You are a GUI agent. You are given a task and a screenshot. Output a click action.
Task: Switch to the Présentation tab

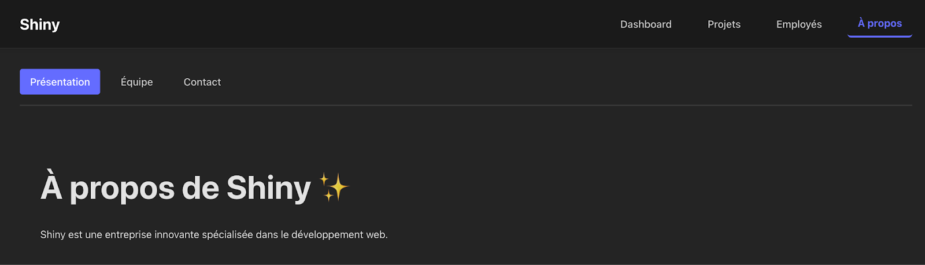[60, 82]
